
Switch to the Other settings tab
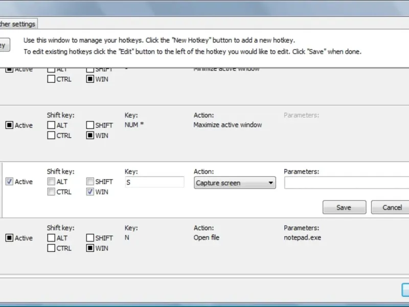click(x=18, y=24)
